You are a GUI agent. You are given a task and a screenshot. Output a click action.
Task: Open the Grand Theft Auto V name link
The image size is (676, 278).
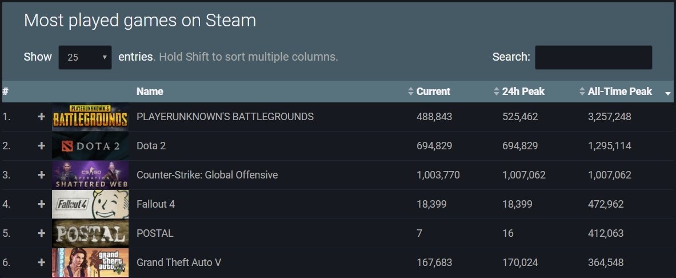[179, 263]
